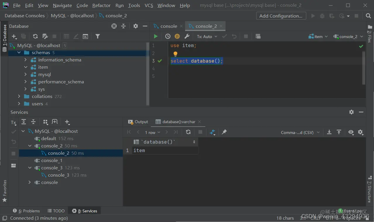Open the Refactor menu
The height and width of the screenshot is (222, 374).
coord(101,5)
